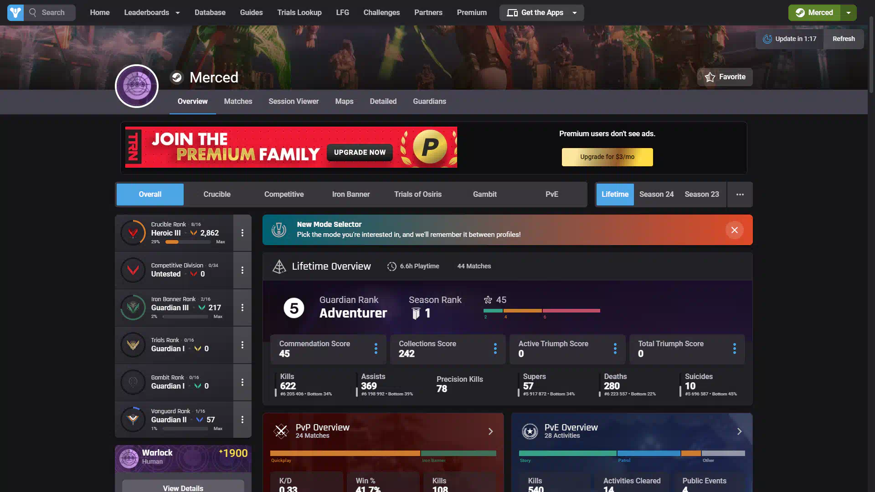Click the Season Rank banner icon

click(x=416, y=313)
